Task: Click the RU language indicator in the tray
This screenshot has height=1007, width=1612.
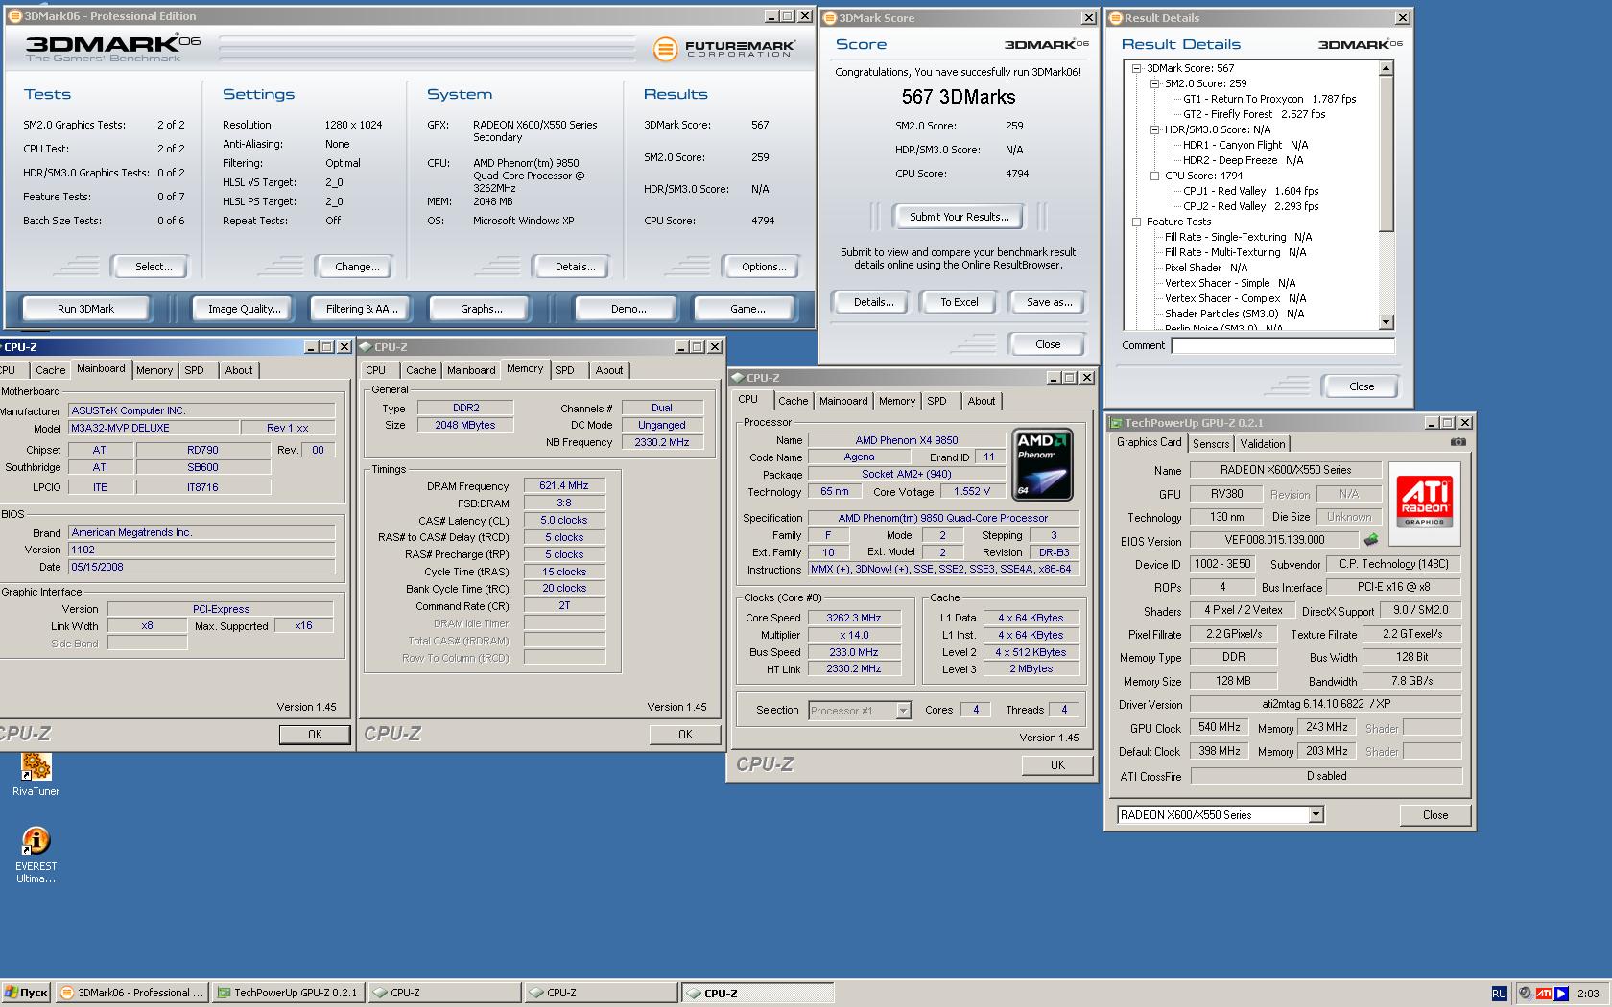Action: coord(1499,994)
